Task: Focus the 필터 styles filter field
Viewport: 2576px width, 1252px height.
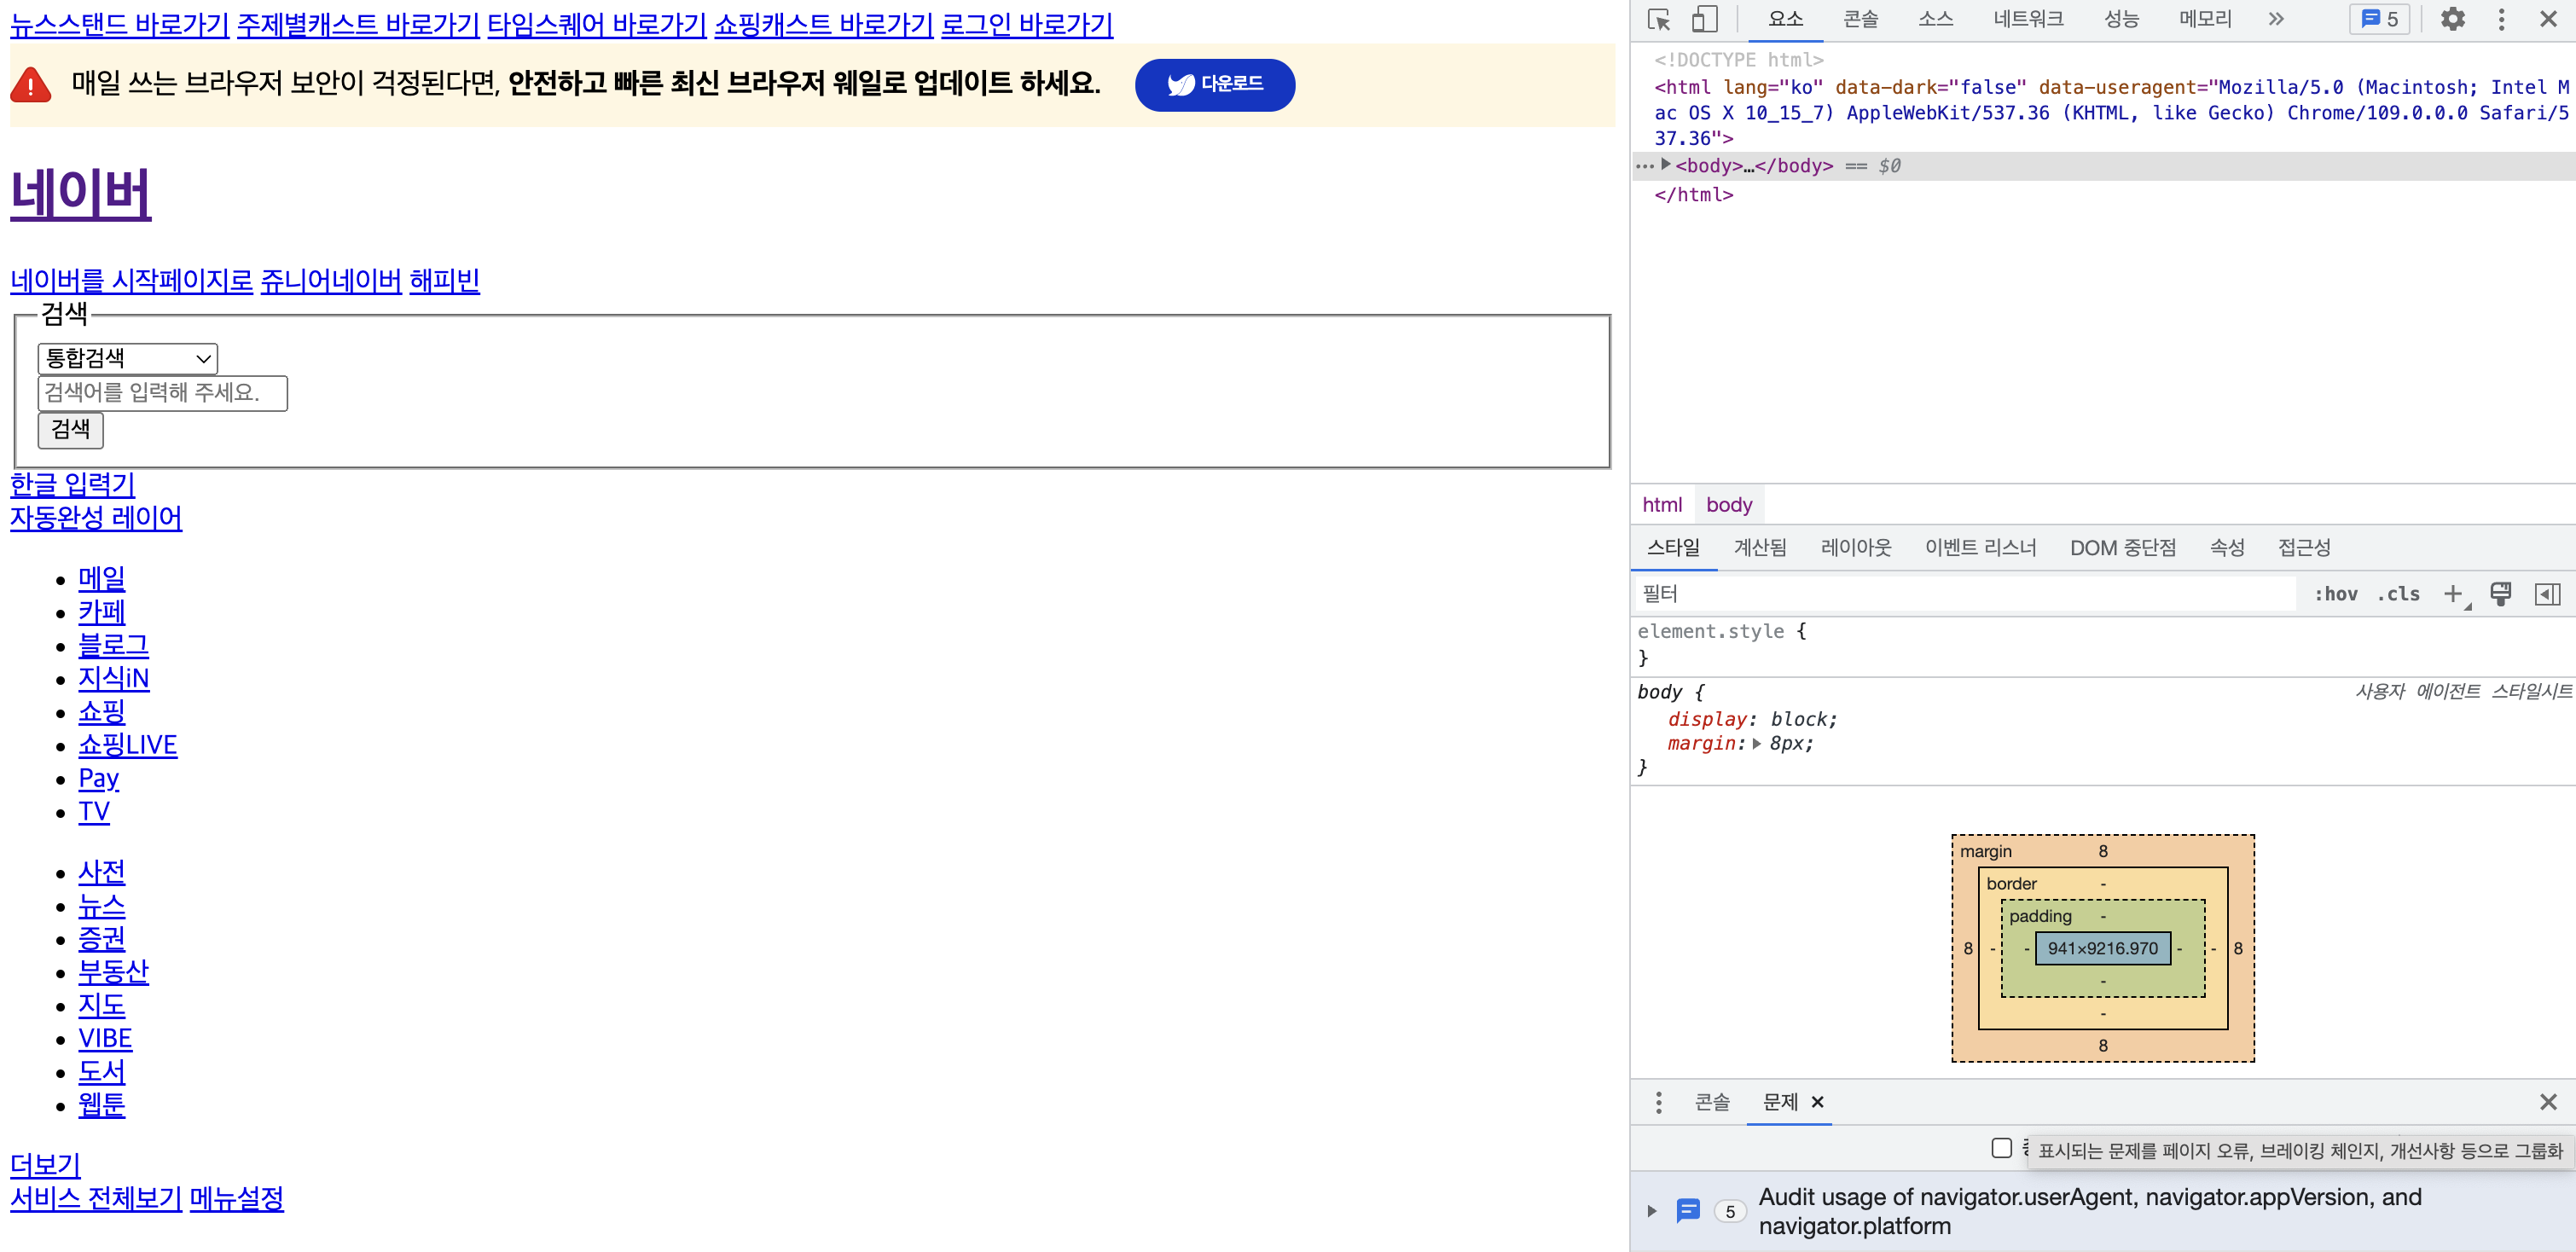Action: pos(1966,594)
